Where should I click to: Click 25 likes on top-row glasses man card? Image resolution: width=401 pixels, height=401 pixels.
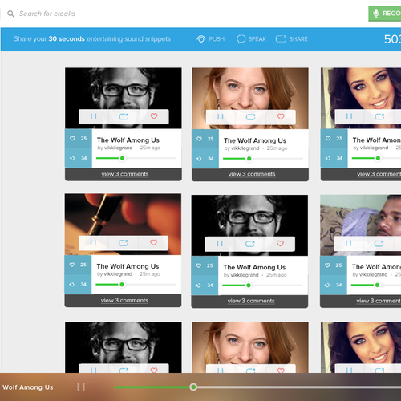pyautogui.click(x=79, y=139)
